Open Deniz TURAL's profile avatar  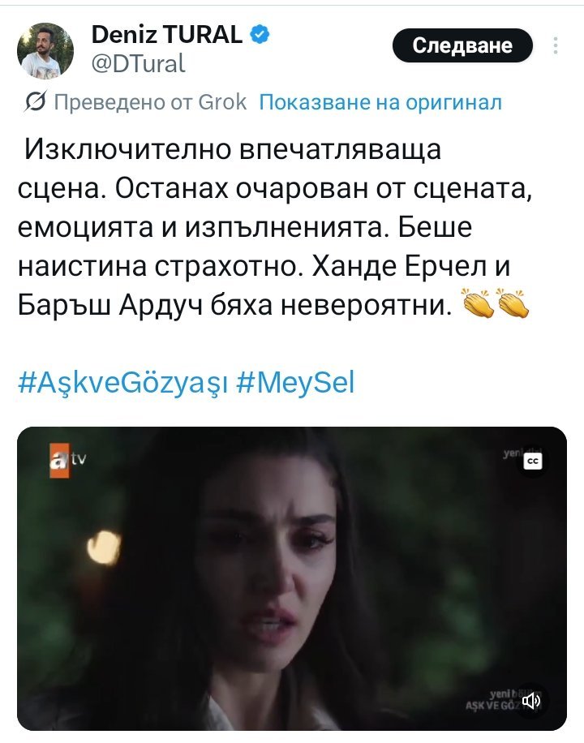(x=45, y=51)
